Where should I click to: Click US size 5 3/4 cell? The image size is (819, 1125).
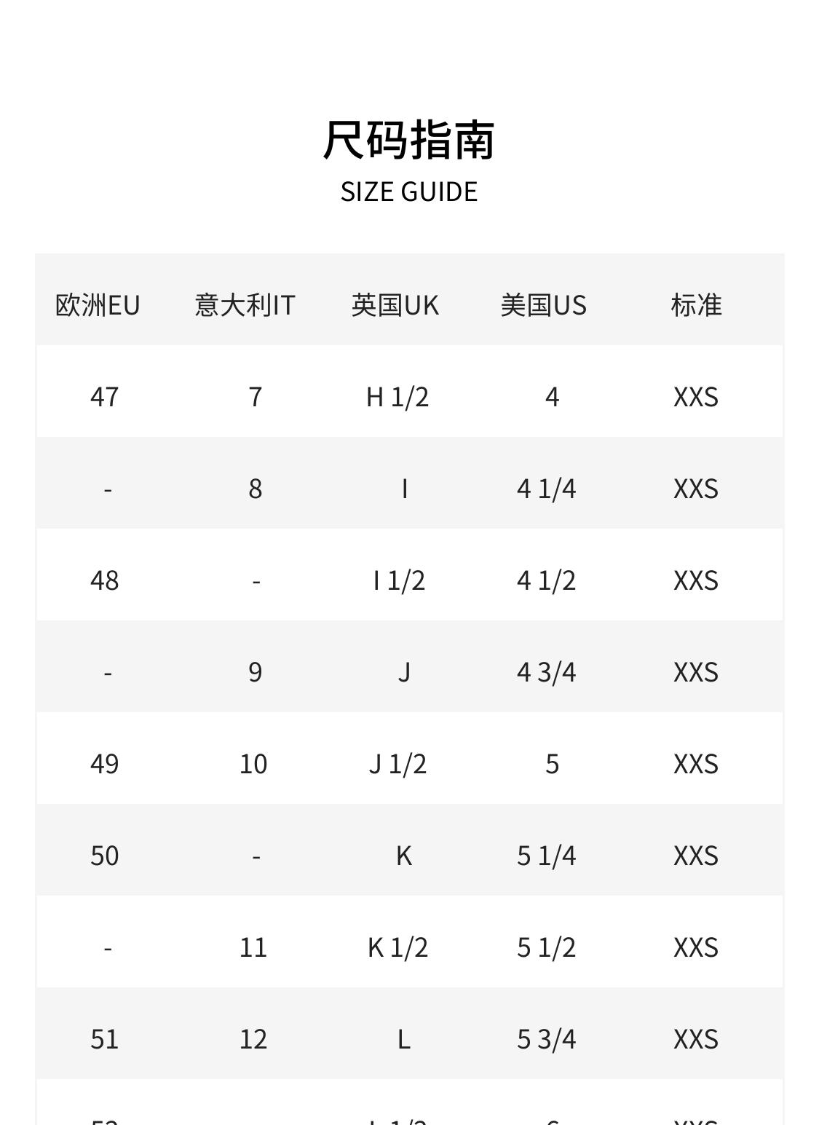pos(546,1039)
